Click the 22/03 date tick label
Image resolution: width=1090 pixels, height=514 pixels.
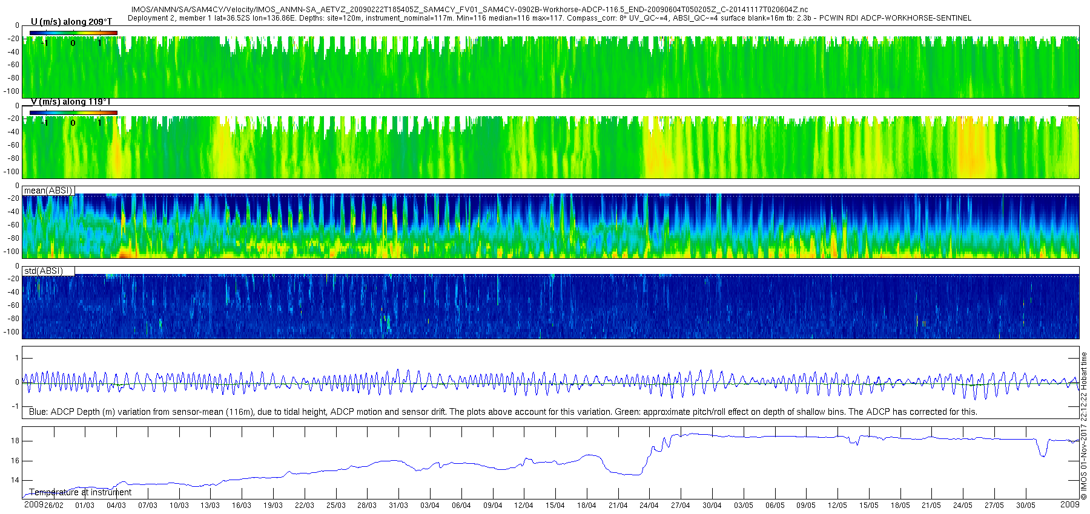tap(305, 506)
